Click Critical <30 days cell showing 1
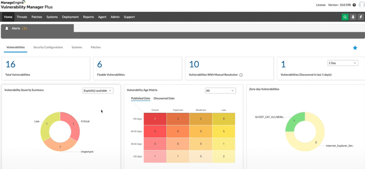 click(x=155, y=156)
